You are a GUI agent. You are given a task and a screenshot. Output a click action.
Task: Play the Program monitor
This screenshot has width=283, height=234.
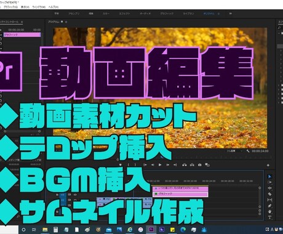[160, 165]
